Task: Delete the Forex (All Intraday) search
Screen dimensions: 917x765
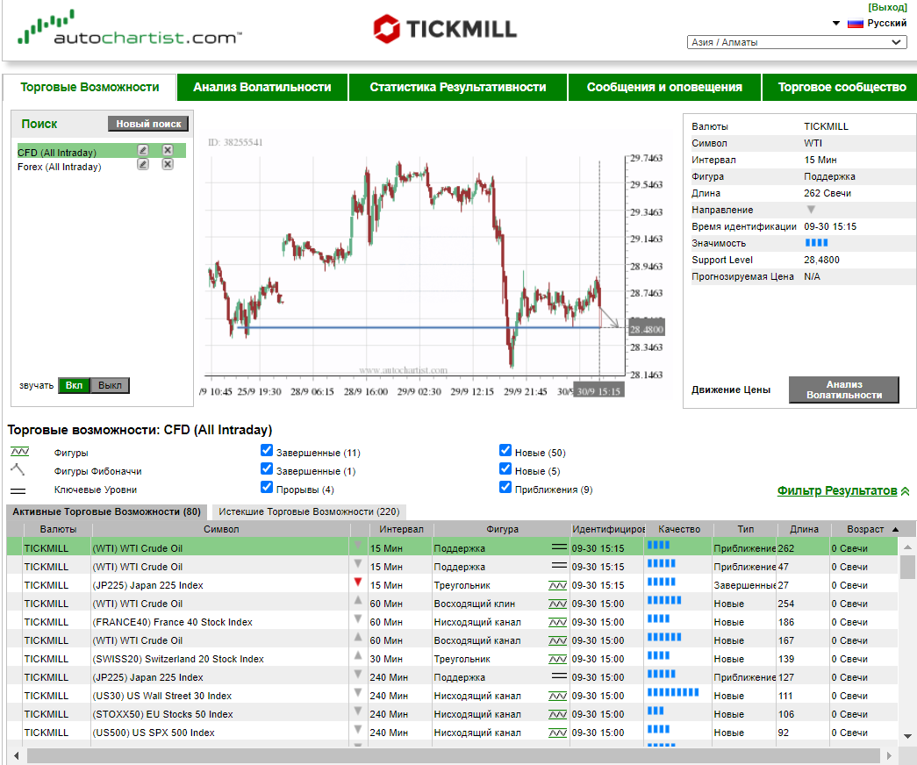Action: (168, 164)
